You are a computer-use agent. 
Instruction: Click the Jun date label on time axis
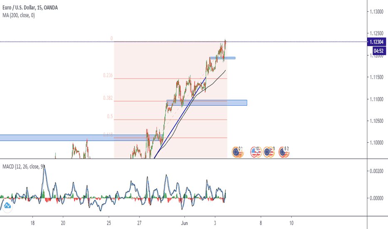point(184,223)
